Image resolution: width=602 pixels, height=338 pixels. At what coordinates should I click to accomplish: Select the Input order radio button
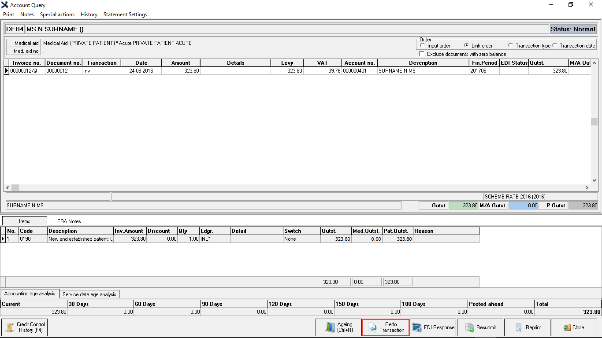[x=423, y=45]
